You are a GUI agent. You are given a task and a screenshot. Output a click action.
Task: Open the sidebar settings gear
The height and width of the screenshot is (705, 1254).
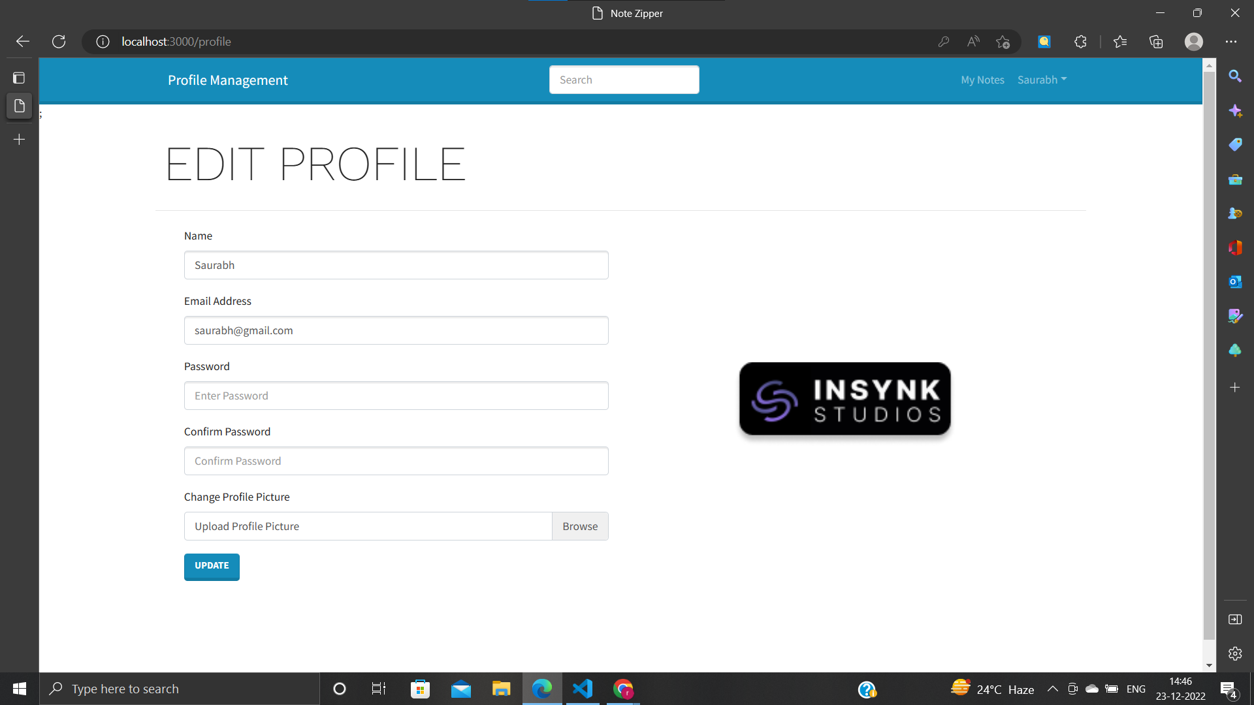point(1235,653)
